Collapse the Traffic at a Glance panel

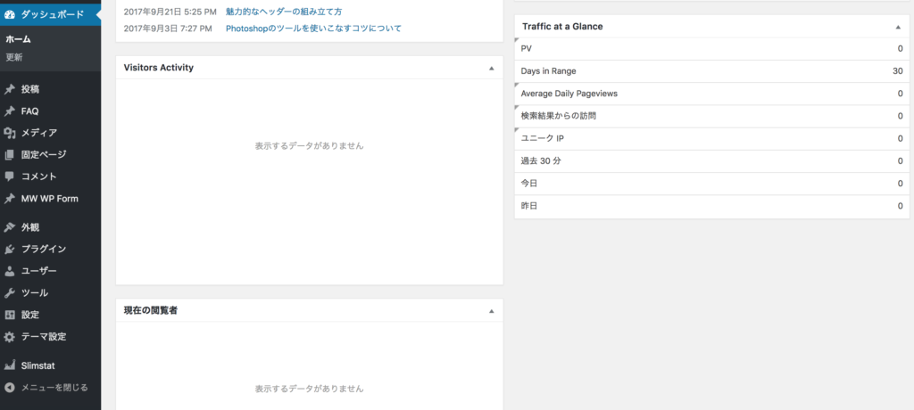click(898, 27)
